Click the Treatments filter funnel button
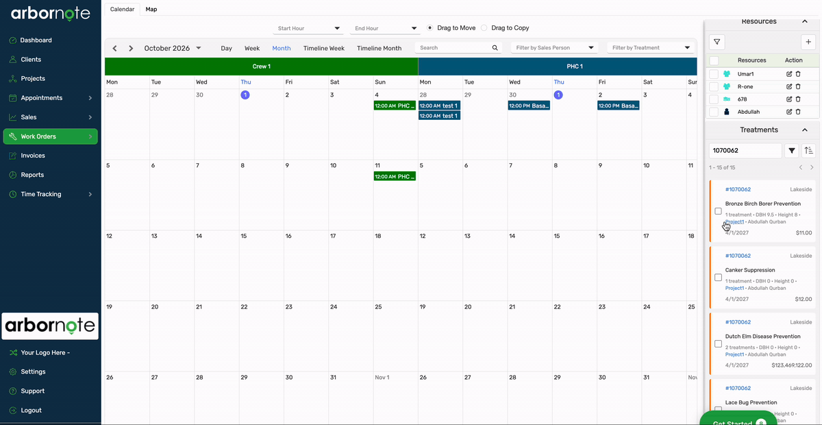This screenshot has width=822, height=425. tap(792, 151)
